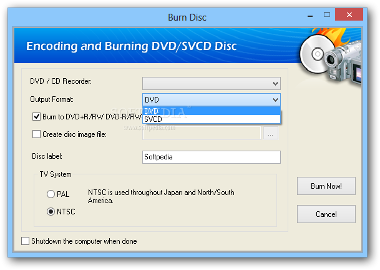
Task: Click the browse ellipsis button
Action: pyautogui.click(x=270, y=133)
